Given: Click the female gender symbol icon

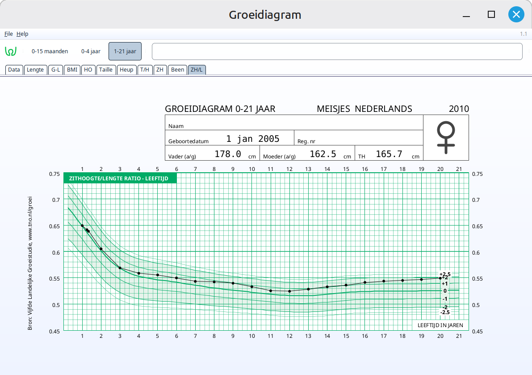Looking at the screenshot, I should [445, 138].
